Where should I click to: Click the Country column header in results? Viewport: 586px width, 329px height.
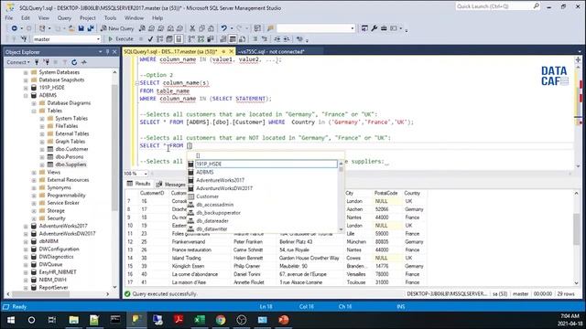(x=412, y=193)
